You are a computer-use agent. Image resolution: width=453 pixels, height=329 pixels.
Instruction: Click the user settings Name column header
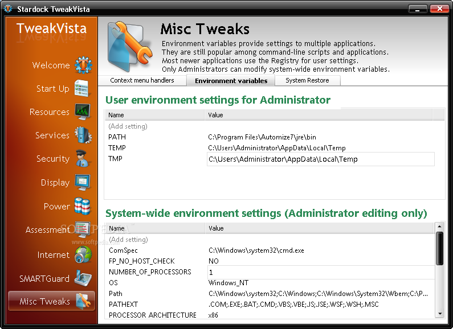[x=155, y=115]
